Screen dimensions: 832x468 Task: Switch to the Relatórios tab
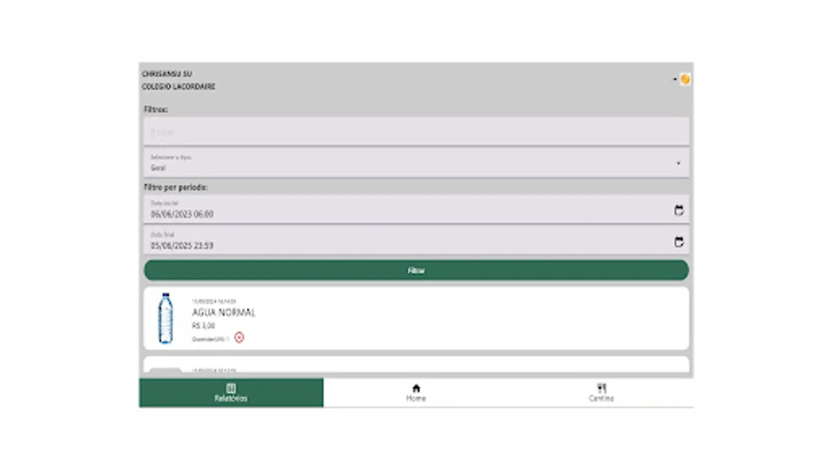[x=231, y=393]
